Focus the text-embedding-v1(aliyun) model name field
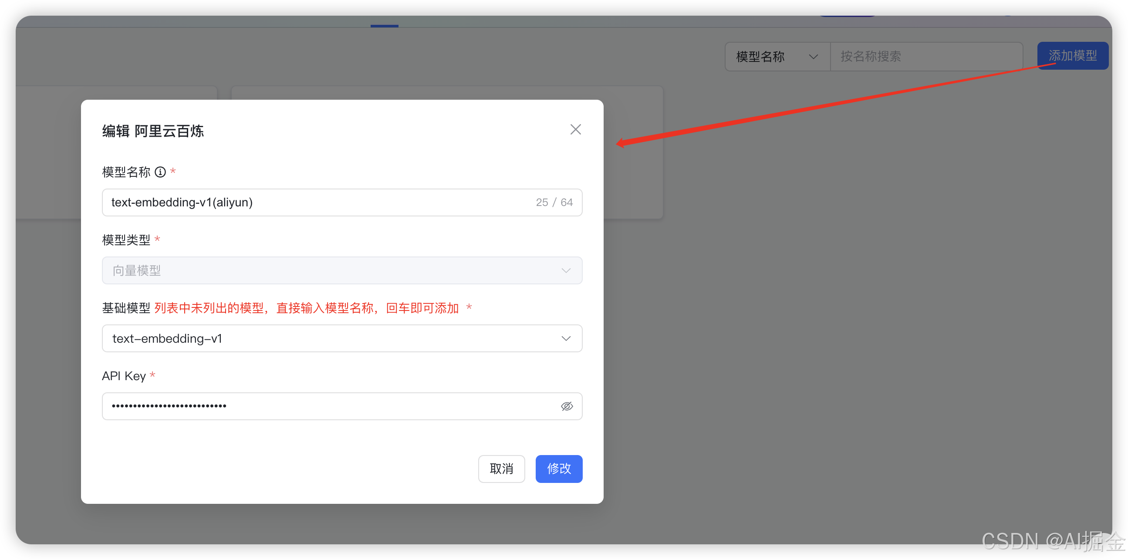The width and height of the screenshot is (1128, 560). 307,202
